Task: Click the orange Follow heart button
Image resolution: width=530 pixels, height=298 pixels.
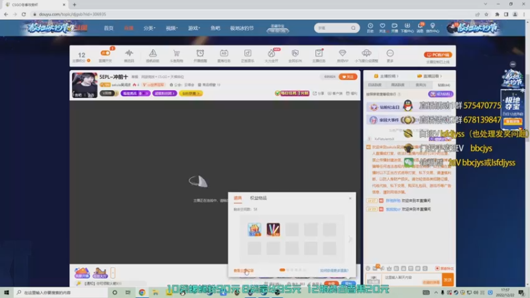Action: 348,77
